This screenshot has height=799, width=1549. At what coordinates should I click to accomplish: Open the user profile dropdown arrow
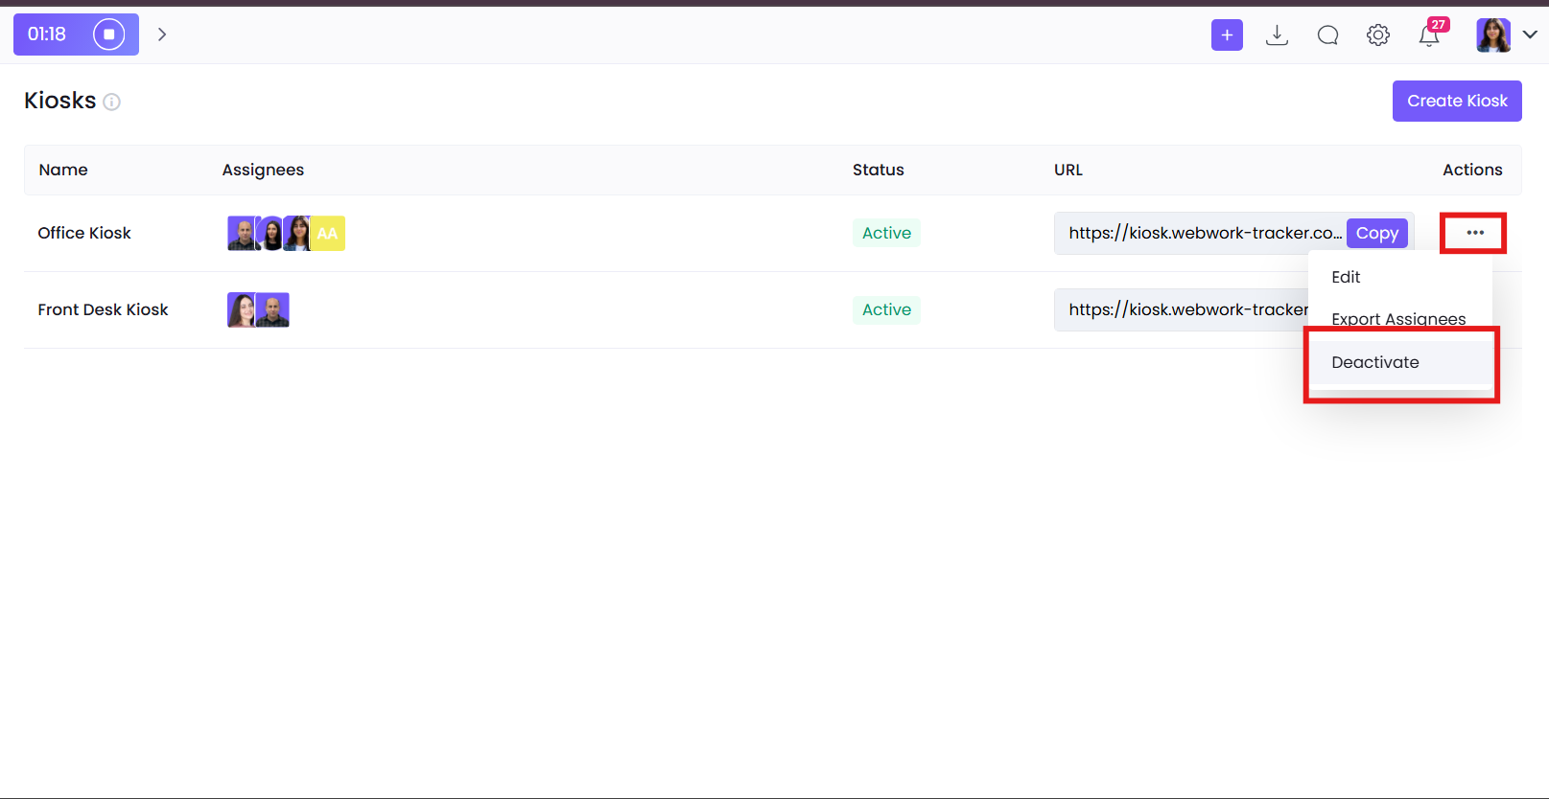(1530, 34)
